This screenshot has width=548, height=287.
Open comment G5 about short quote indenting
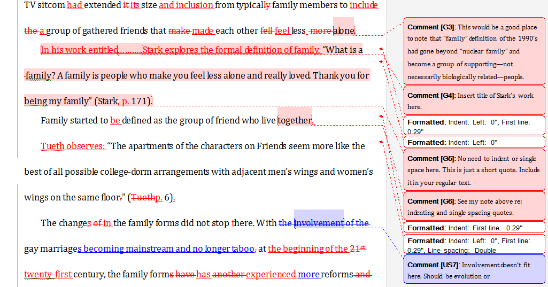[x=474, y=170]
